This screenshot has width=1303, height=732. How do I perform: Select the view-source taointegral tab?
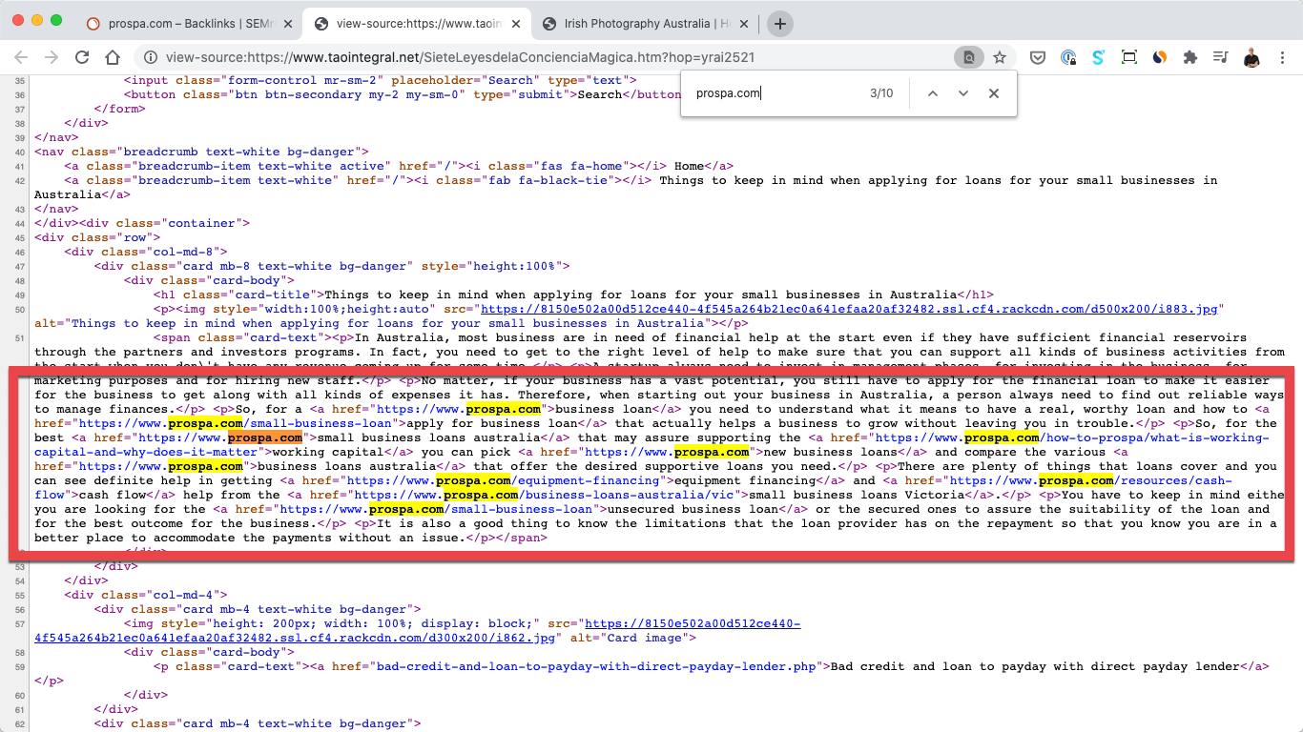coord(420,24)
